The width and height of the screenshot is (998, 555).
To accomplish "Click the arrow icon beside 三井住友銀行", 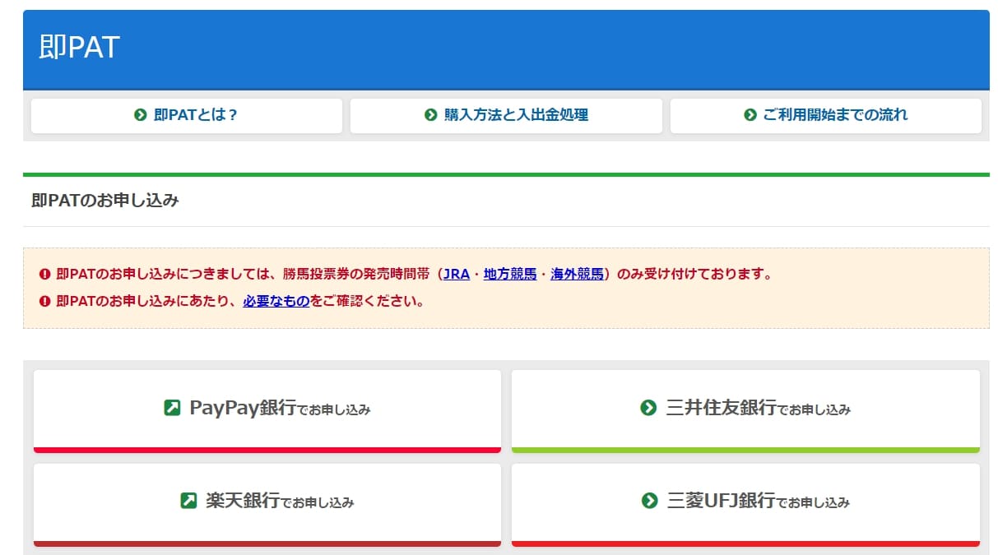I will tap(648, 408).
